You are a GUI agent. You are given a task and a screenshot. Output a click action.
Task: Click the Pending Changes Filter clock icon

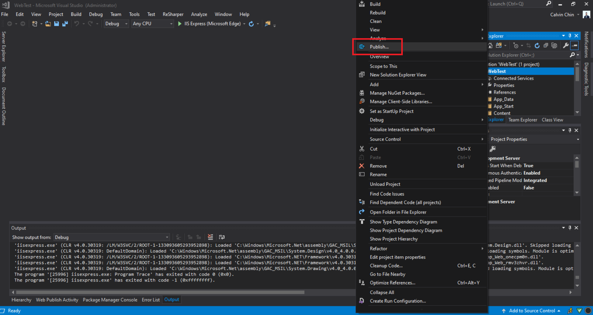[516, 46]
